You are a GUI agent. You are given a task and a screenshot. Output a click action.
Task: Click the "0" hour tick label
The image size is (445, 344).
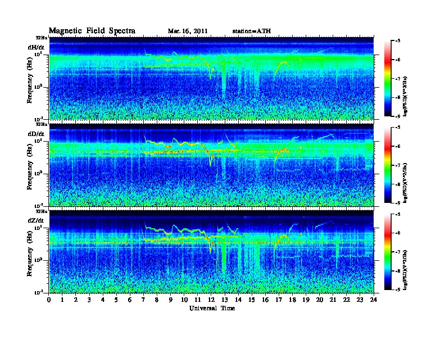[49, 300]
